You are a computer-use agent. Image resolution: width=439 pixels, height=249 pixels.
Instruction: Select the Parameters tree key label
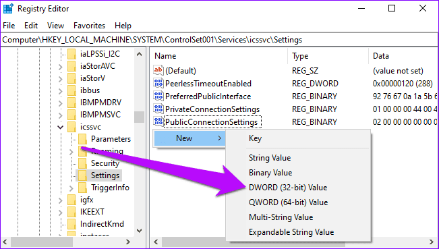click(111, 139)
